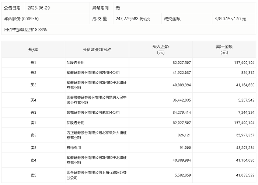
Task: Select 方正证券 北京阜外大街 branch name
Action: (97, 135)
